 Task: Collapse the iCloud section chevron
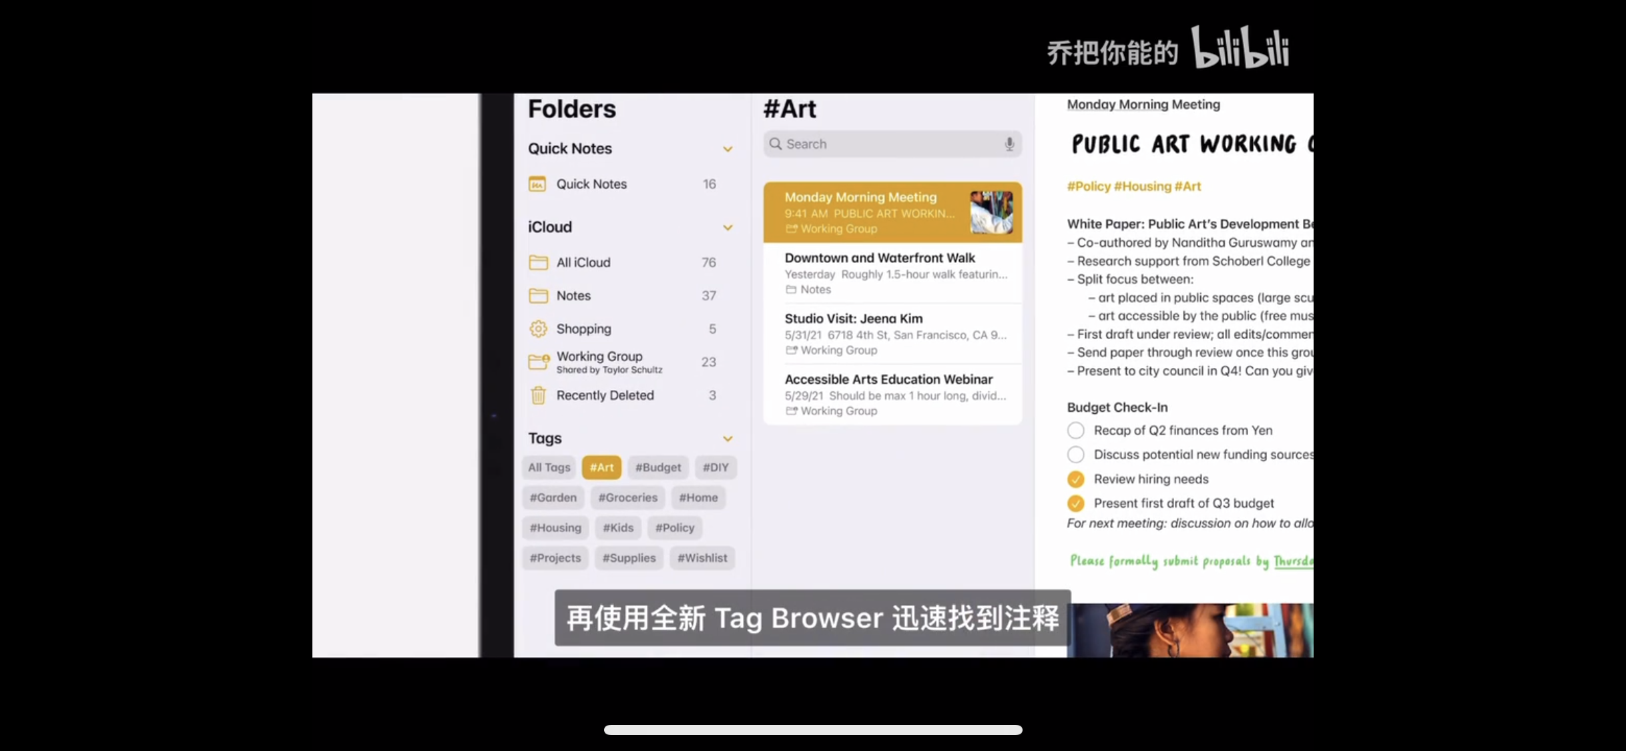click(728, 228)
